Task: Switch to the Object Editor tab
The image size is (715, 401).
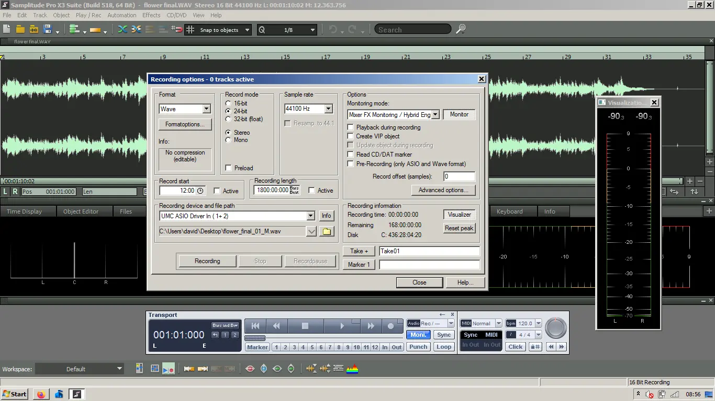Action: point(81,211)
